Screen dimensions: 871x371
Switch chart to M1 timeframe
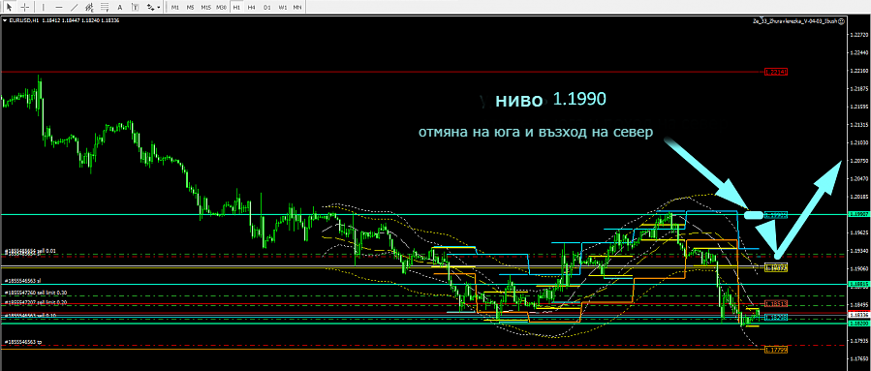point(175,7)
